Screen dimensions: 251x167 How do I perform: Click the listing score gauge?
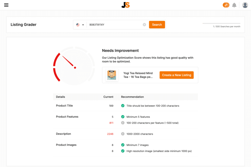click(74, 66)
